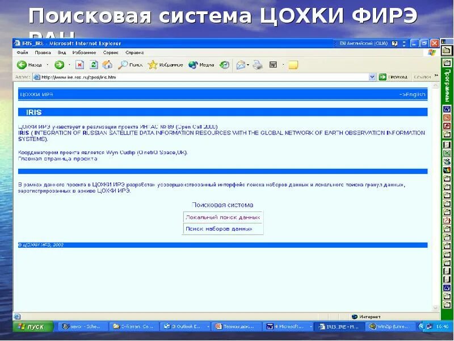454x341 pixels.
Task: Switch to WinZip taskbar window
Action: click(391, 326)
